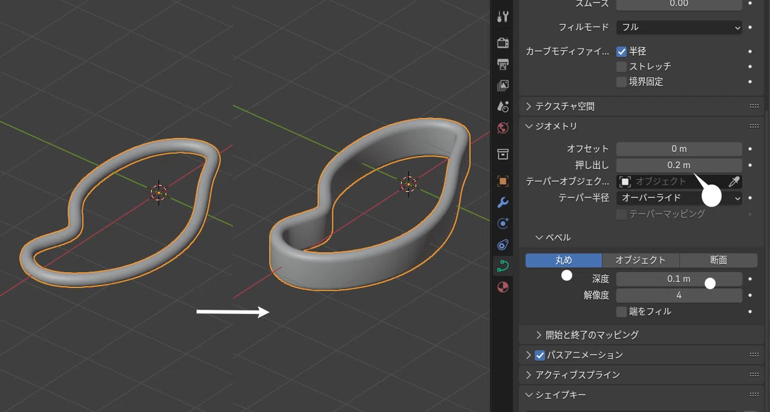This screenshot has height=412, width=770.
Task: Click the animate dot next to 端をフィル
Action: pos(750,311)
